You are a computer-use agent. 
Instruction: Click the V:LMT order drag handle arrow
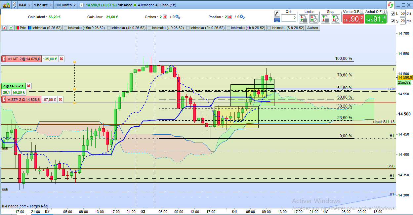(x=4, y=59)
